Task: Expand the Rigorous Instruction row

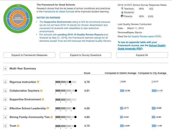Action: coord(5,82)
